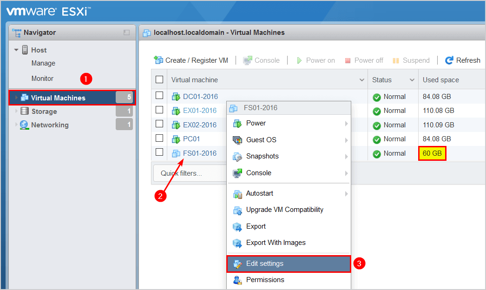The image size is (486, 290).
Task: Tick the checkbox for EX02-2016
Action: tap(159, 124)
